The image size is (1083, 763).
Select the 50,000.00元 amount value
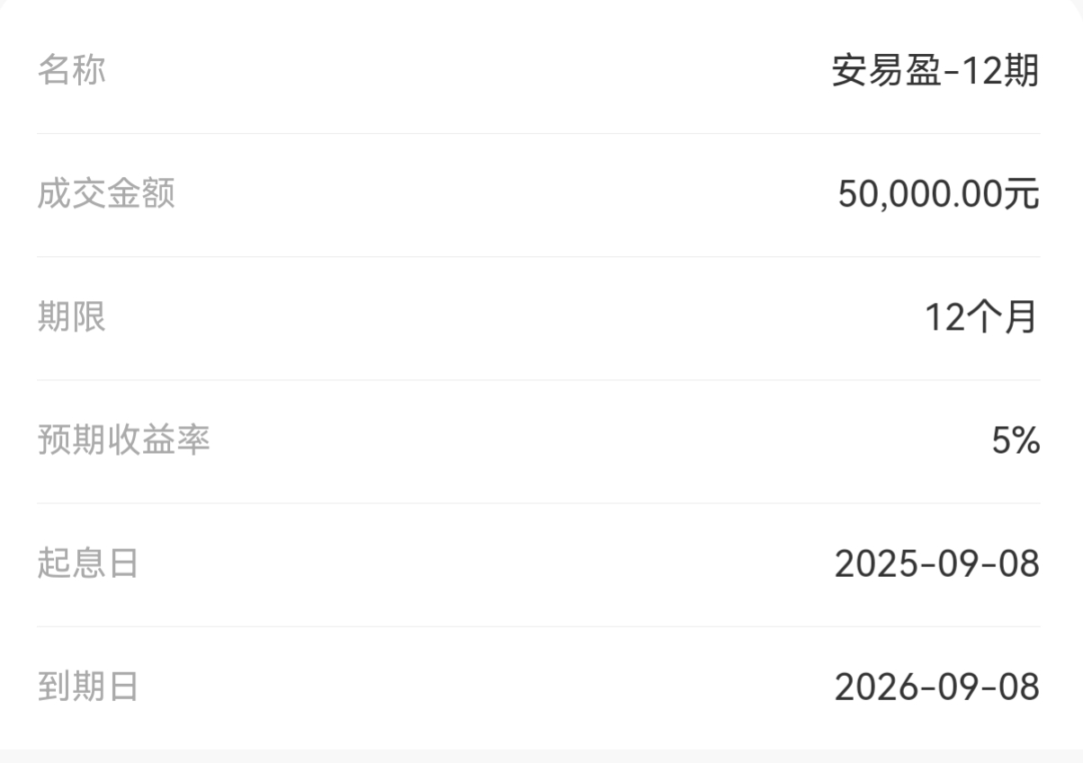[938, 194]
